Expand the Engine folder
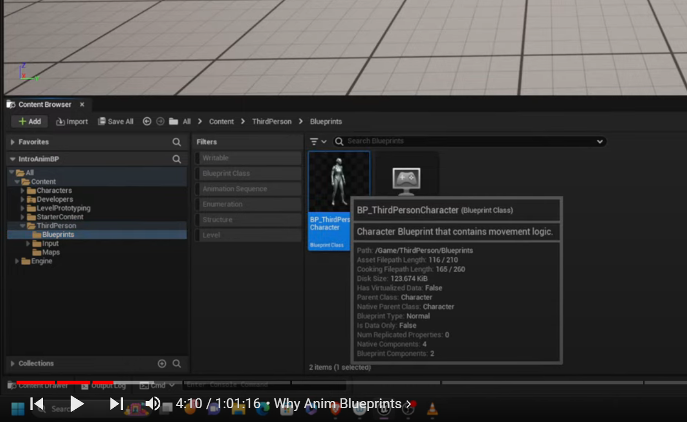The height and width of the screenshot is (422, 687). click(x=17, y=261)
